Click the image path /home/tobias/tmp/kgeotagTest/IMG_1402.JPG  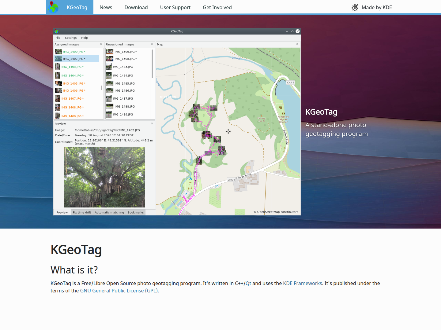107,130
